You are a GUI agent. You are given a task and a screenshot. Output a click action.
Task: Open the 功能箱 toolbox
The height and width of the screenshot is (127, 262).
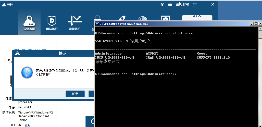(182, 5)
